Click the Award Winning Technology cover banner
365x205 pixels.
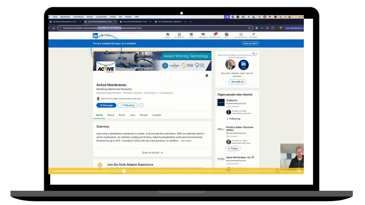click(152, 61)
